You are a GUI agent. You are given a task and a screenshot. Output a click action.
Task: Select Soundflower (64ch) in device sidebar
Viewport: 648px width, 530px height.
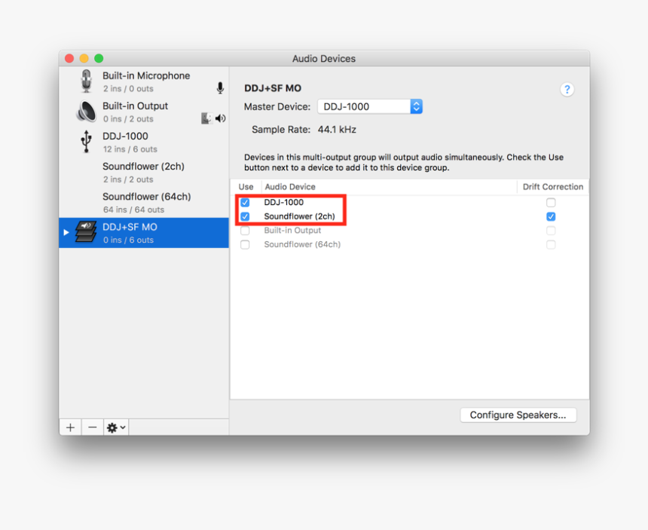click(x=144, y=203)
